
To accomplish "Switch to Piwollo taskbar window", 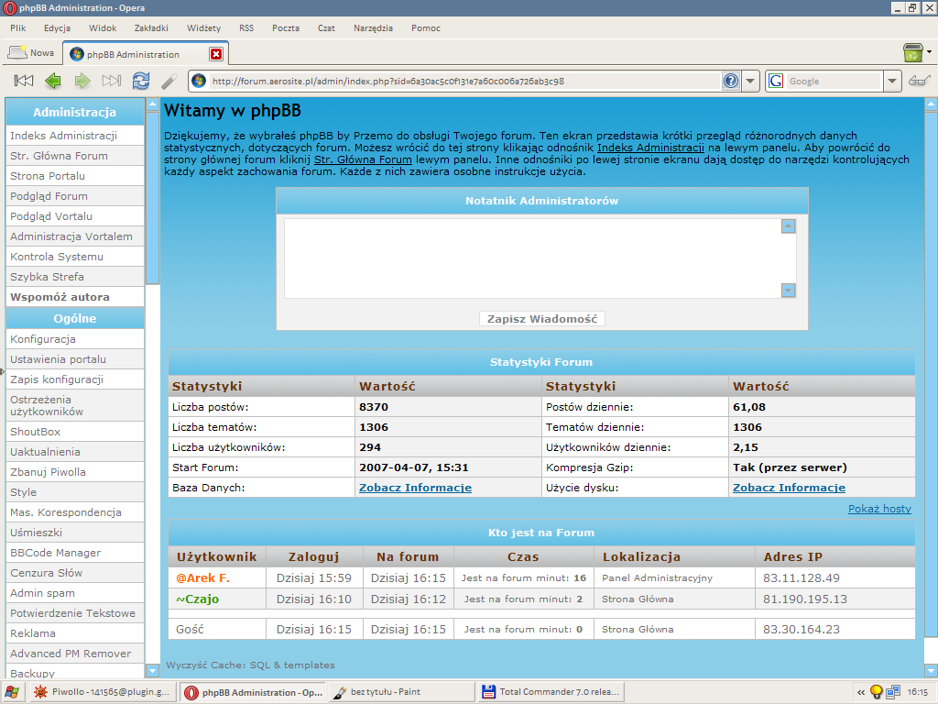I will point(103,692).
